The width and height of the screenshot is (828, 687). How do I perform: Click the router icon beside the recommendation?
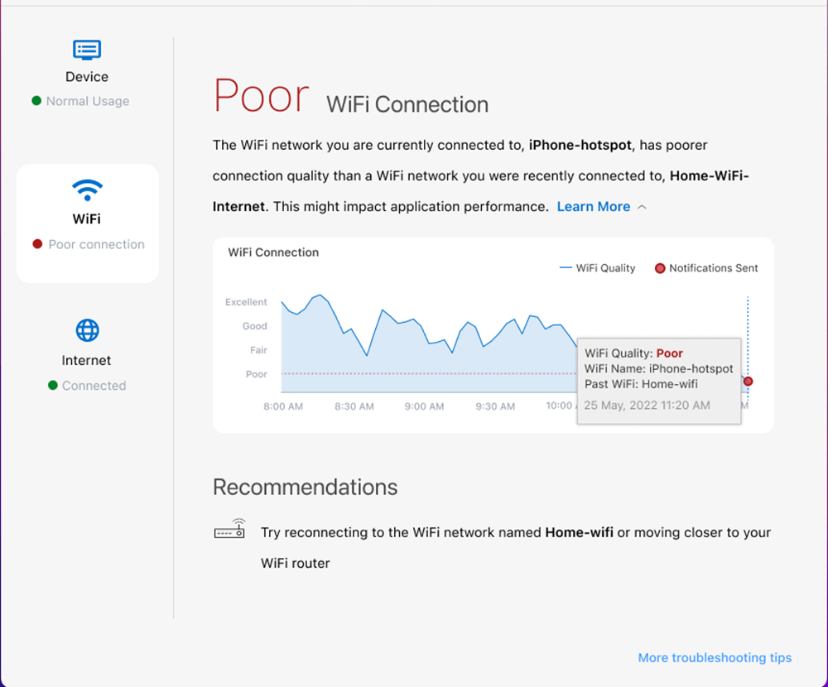coord(230,530)
